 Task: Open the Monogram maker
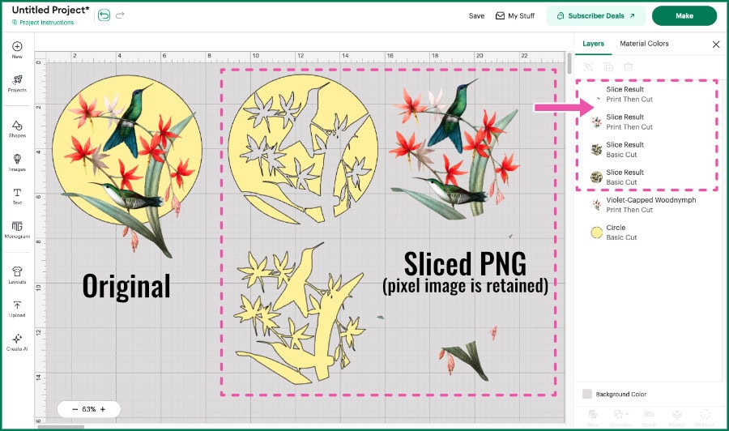(x=17, y=230)
